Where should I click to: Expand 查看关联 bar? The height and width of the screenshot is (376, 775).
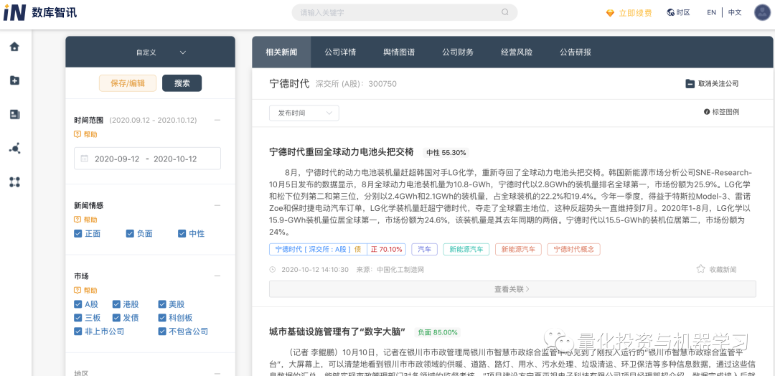click(512, 289)
